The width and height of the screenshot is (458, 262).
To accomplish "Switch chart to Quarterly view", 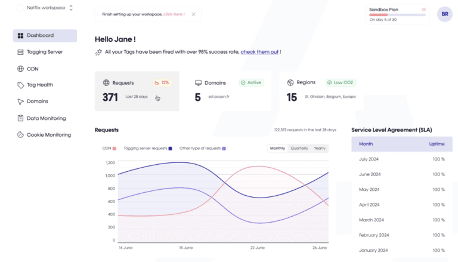I will [x=299, y=148].
